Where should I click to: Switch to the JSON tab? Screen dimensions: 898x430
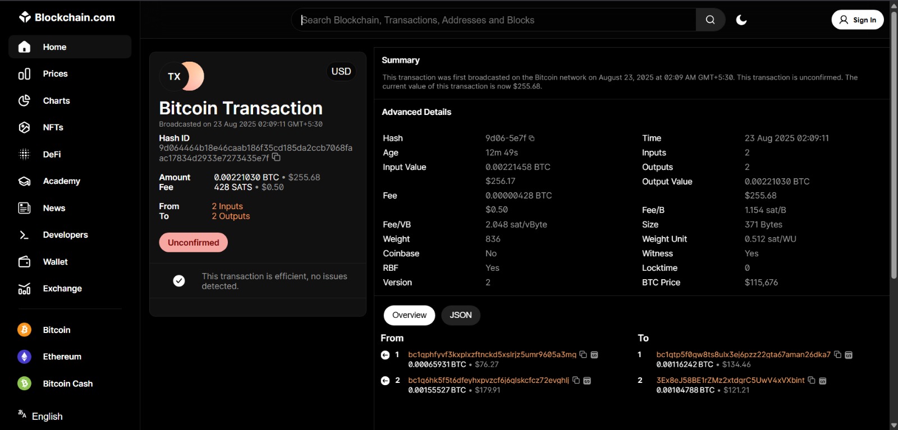click(x=461, y=315)
